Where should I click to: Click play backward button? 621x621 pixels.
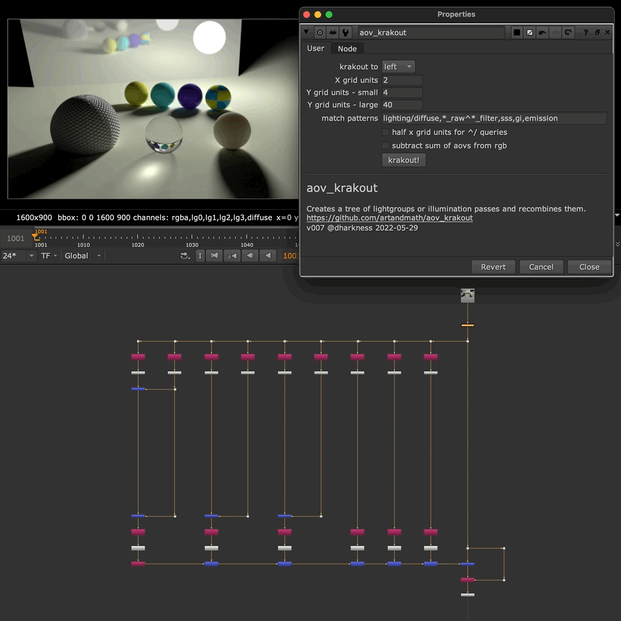(x=269, y=256)
